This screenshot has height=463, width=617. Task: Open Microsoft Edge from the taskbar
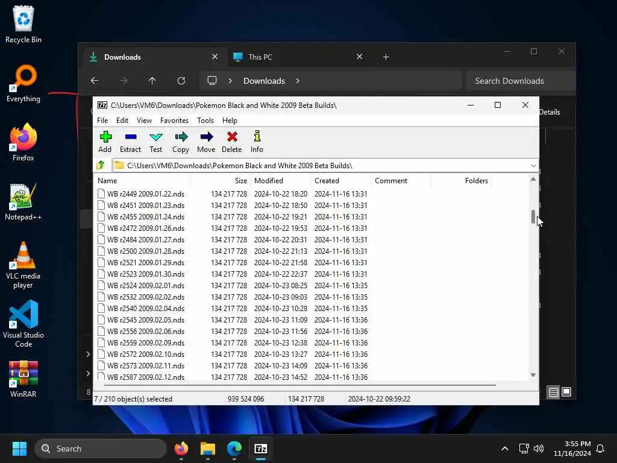click(x=234, y=449)
